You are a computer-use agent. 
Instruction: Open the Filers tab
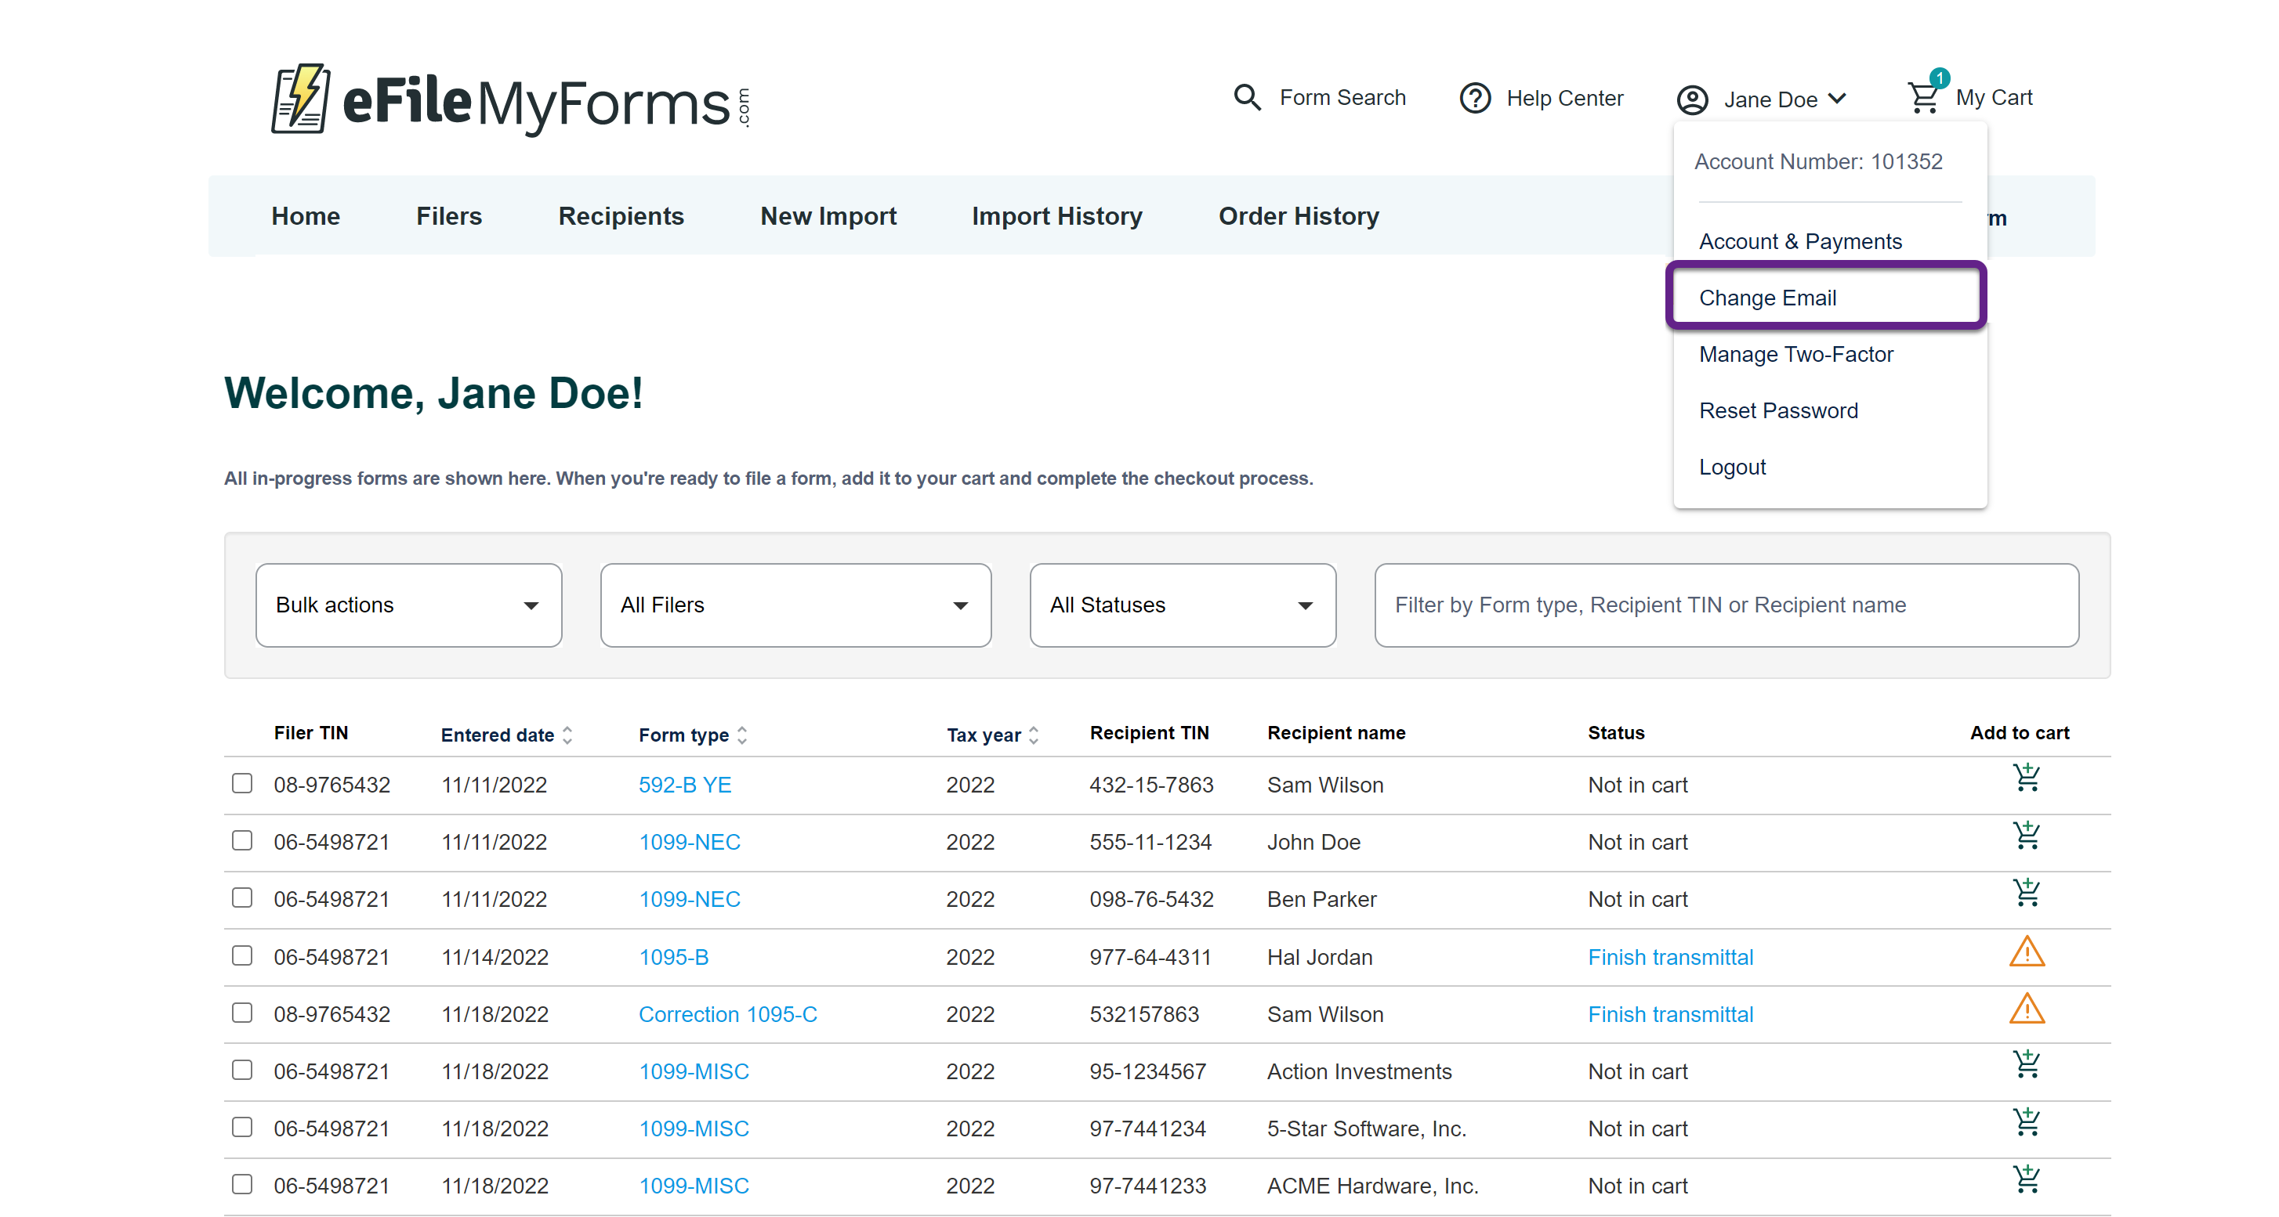448,215
